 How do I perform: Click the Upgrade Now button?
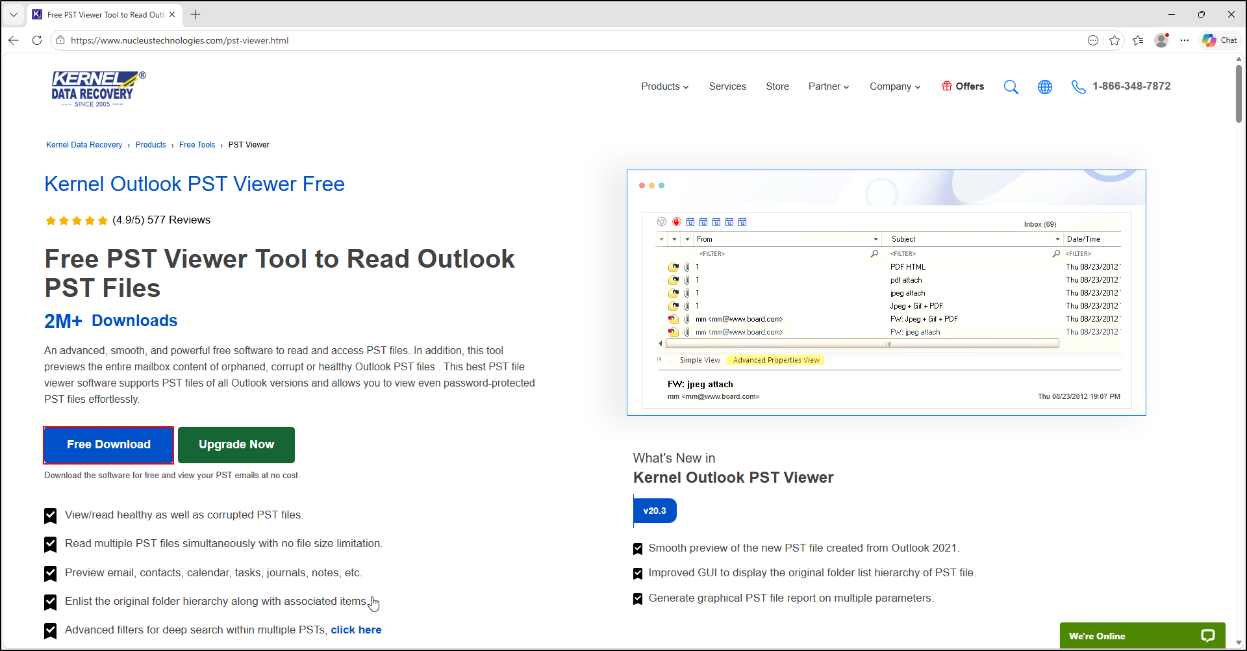(x=236, y=445)
